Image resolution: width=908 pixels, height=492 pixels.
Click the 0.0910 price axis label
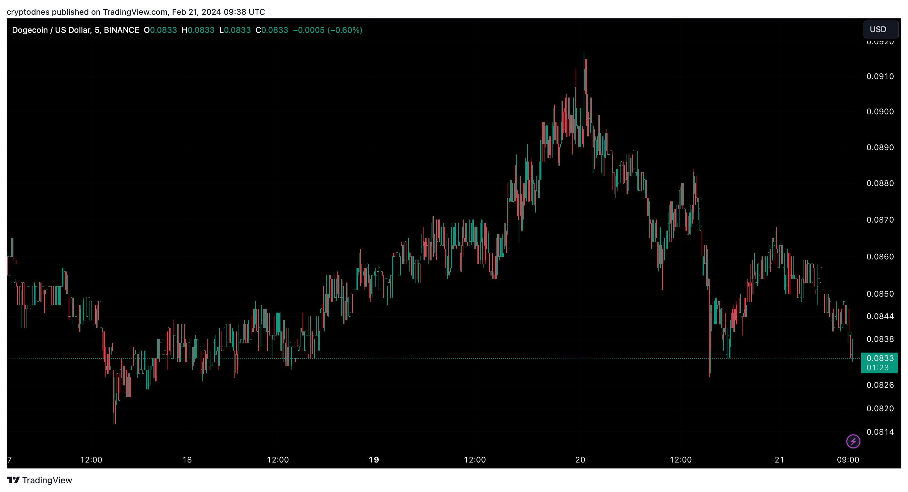point(880,76)
